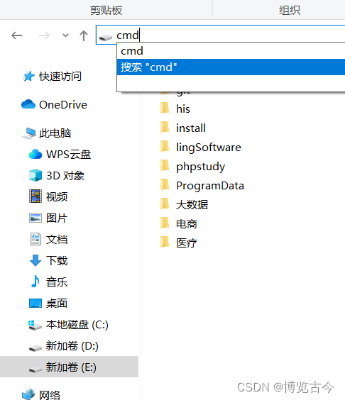
Task: Select 新加卷 (D:) drive
Action: (72, 346)
